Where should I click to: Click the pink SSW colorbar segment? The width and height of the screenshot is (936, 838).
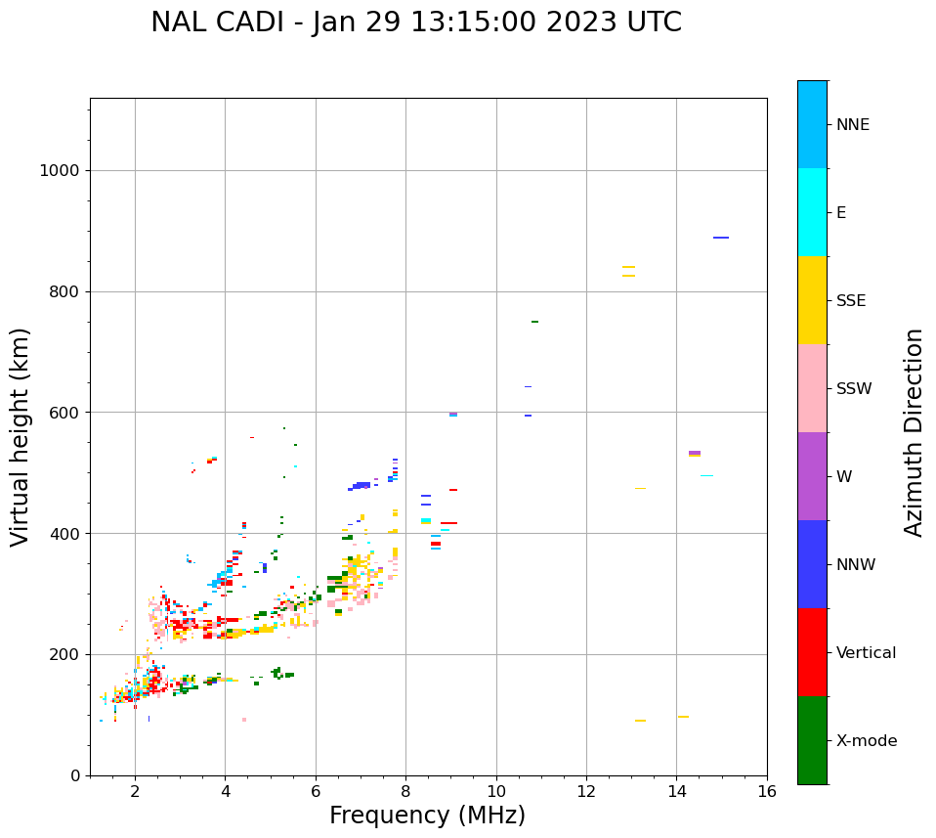point(812,388)
